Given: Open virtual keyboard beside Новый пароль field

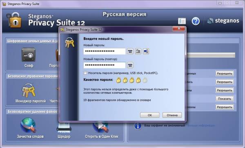Looking at the screenshot, I should coord(130,51).
